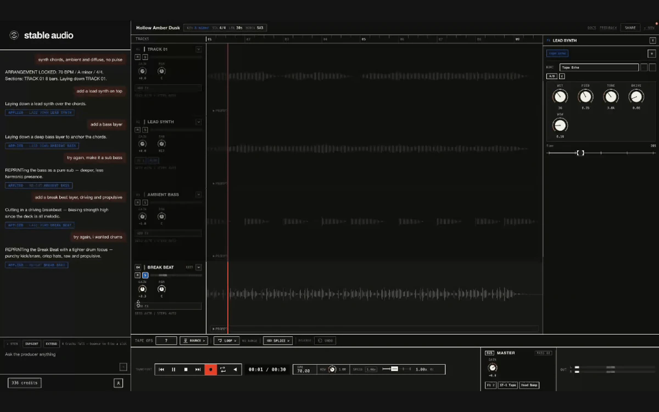Click the X button next to A/B
This screenshot has height=412, width=659.
[x=562, y=76]
